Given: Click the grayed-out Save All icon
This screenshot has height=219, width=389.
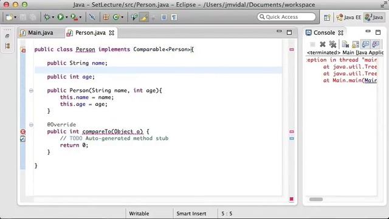Looking at the screenshot, I should 32,17.
